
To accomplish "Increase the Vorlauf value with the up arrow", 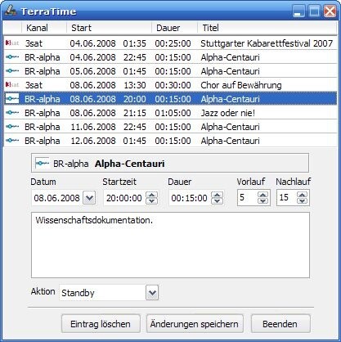I will point(262,195).
